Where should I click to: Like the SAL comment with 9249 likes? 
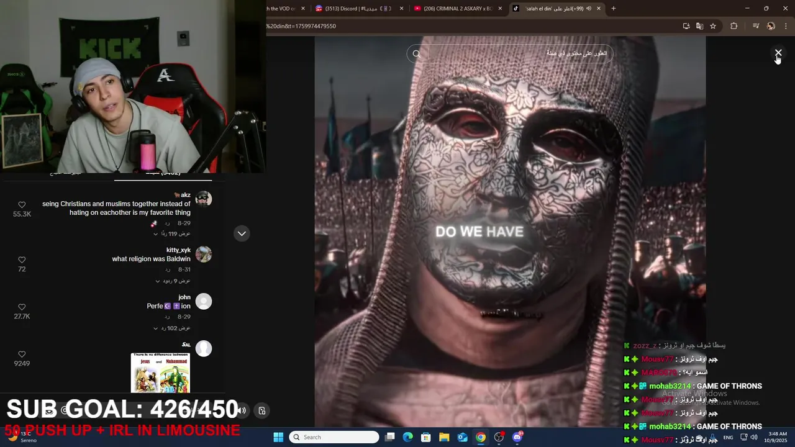pyautogui.click(x=22, y=354)
